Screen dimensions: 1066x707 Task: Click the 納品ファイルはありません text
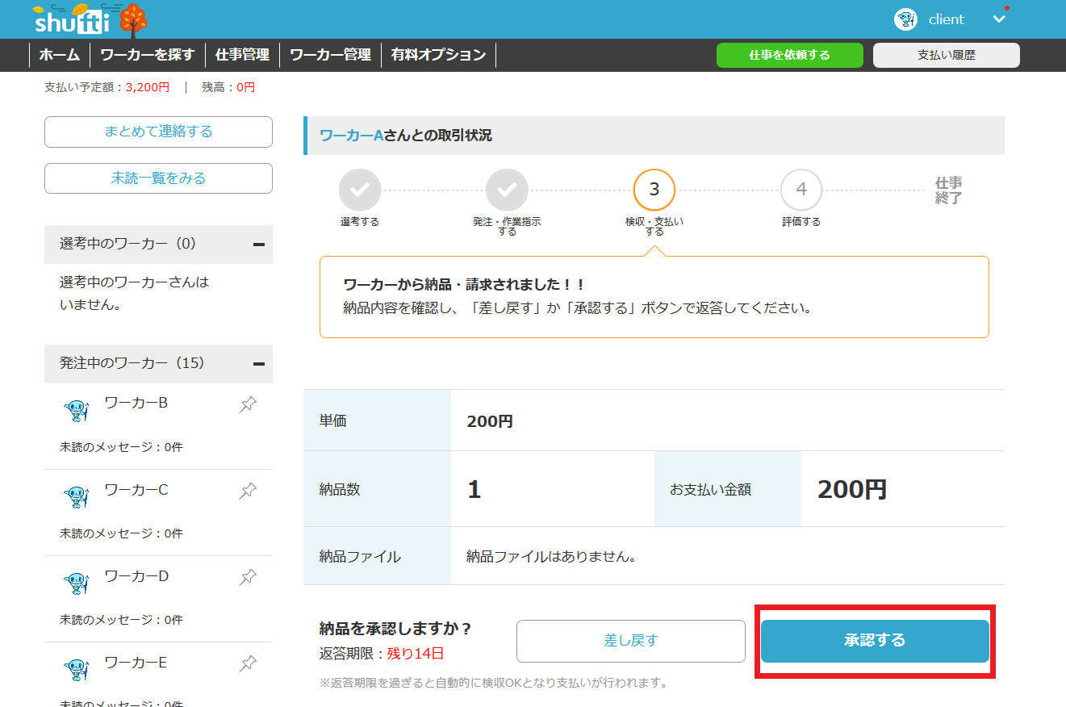[552, 557]
